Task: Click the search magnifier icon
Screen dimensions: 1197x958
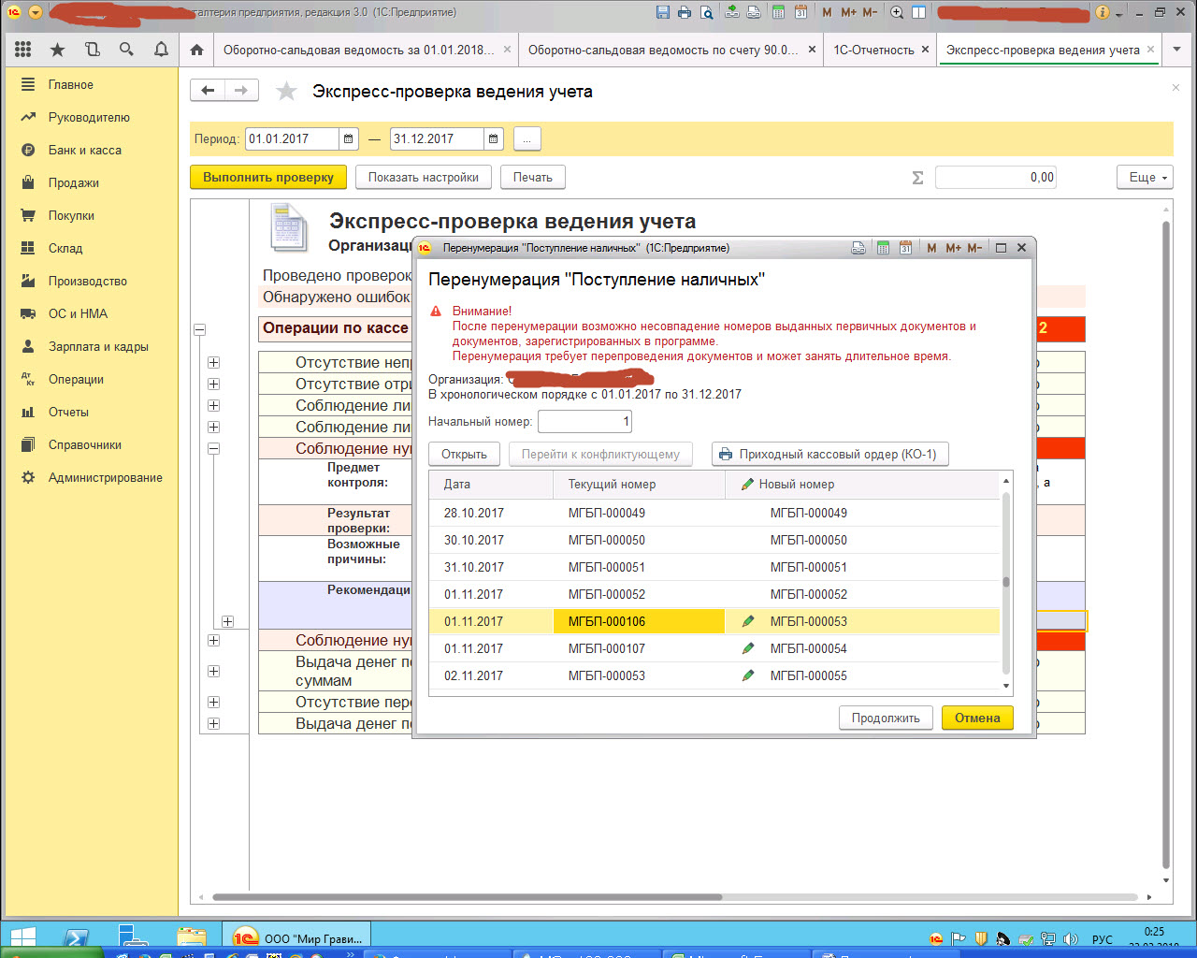Action: (126, 50)
